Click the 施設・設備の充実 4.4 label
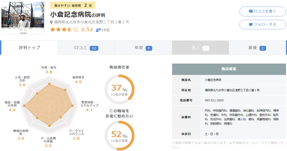The image size is (287, 151). [12, 106]
